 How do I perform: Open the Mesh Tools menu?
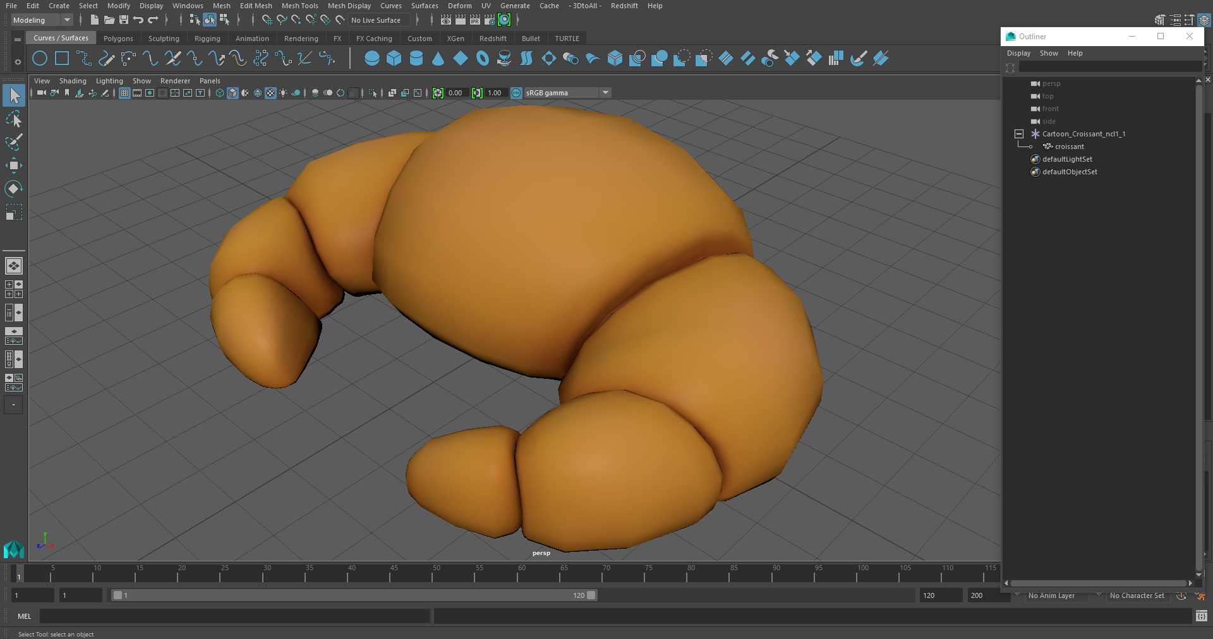click(299, 6)
